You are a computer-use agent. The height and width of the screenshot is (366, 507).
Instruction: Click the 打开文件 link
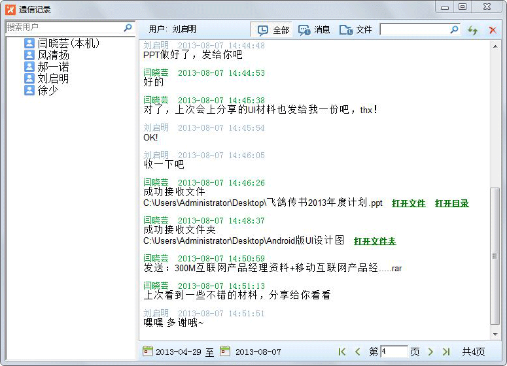(x=409, y=203)
